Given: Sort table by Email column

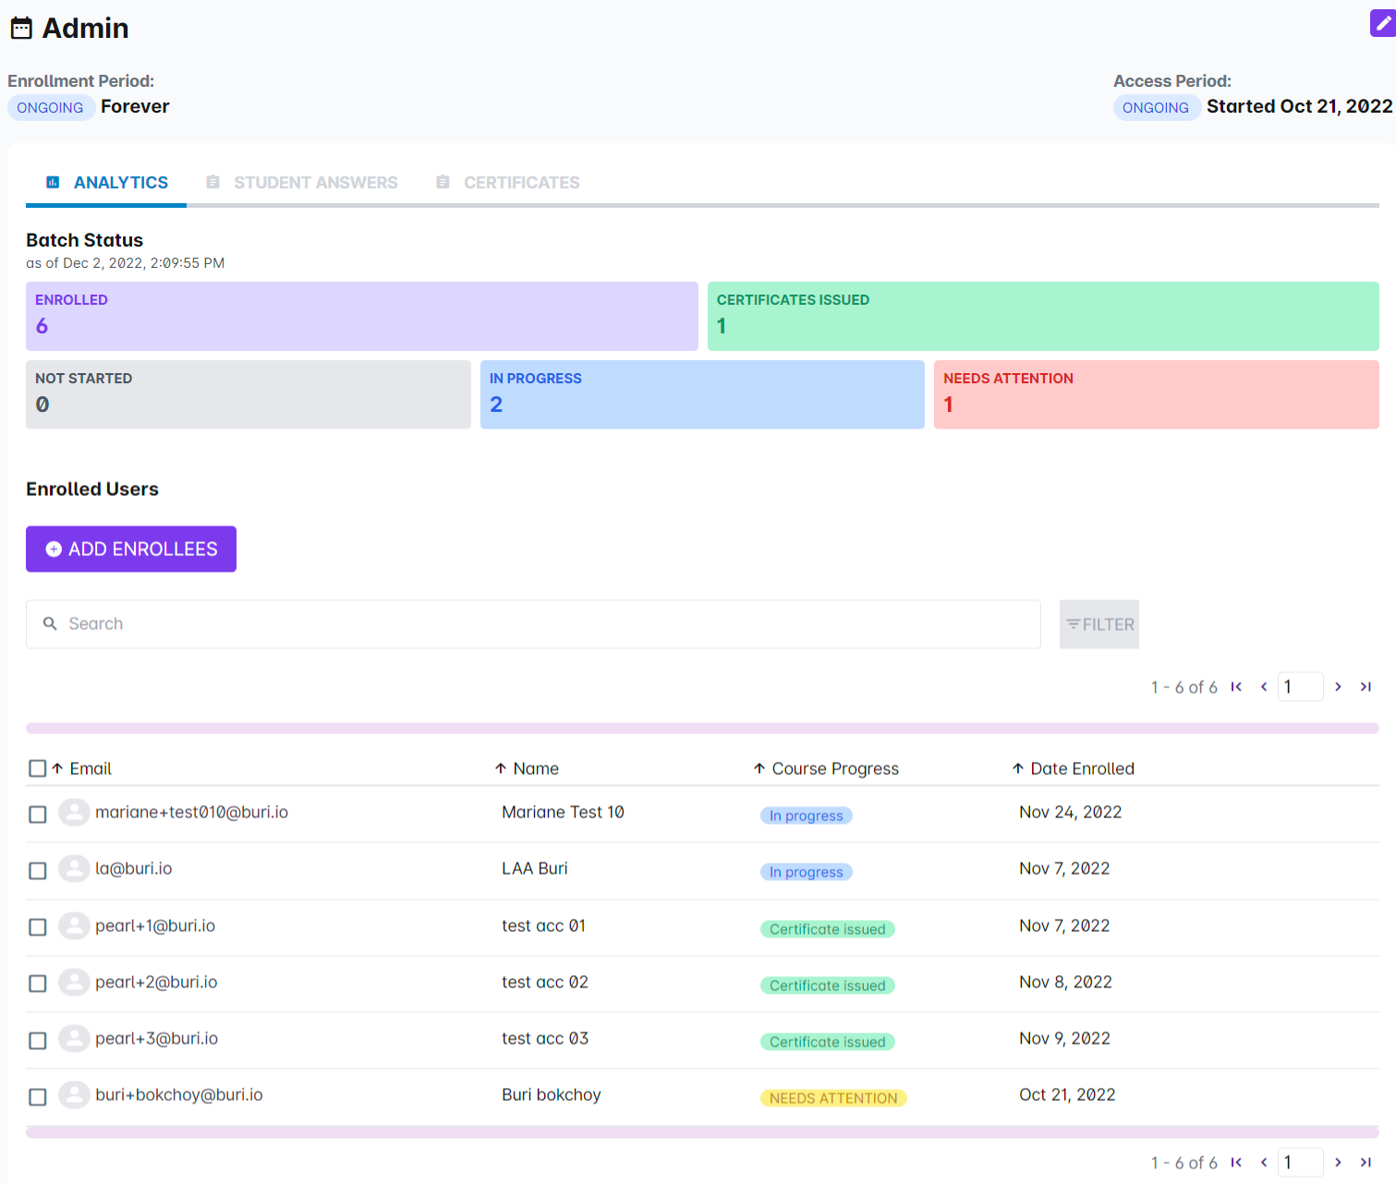Looking at the screenshot, I should [x=90, y=768].
